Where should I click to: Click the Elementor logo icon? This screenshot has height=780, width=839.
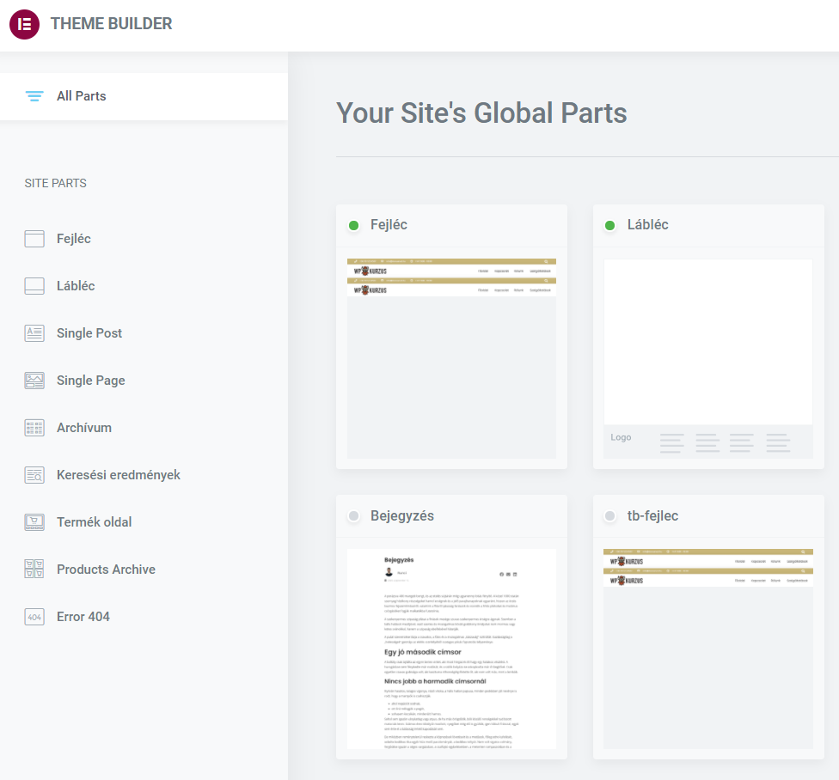pyautogui.click(x=24, y=24)
